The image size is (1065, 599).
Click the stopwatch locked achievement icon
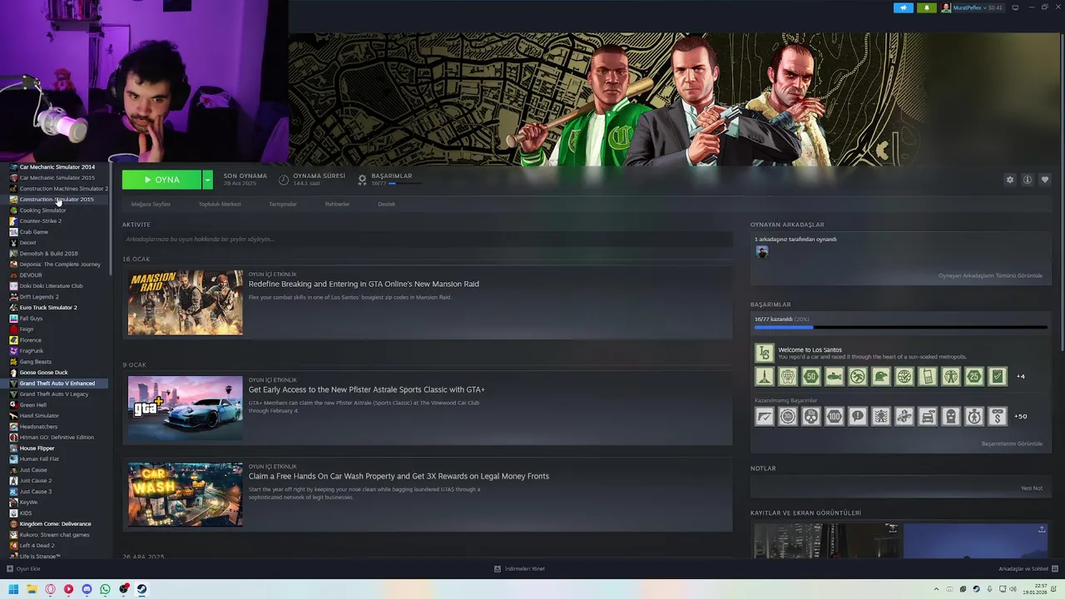[x=974, y=416]
